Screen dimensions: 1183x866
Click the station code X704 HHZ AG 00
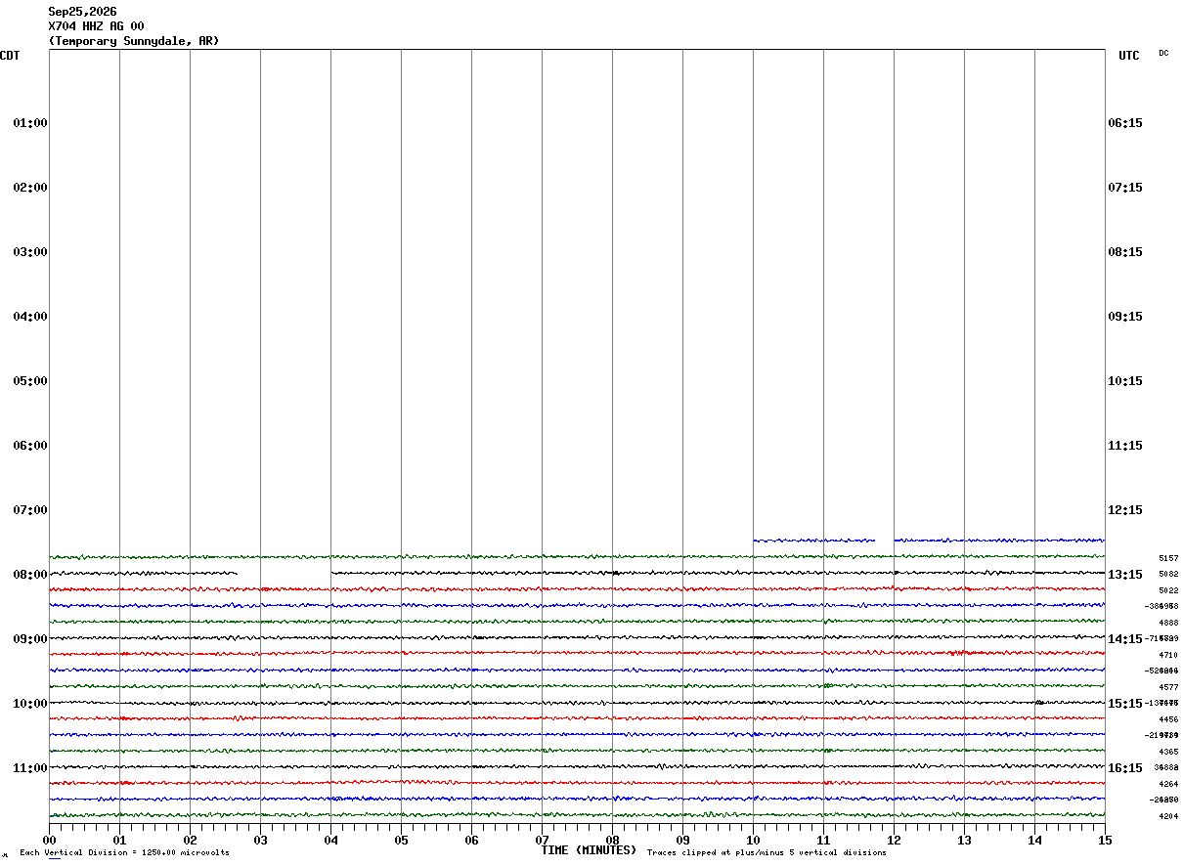[x=96, y=26]
